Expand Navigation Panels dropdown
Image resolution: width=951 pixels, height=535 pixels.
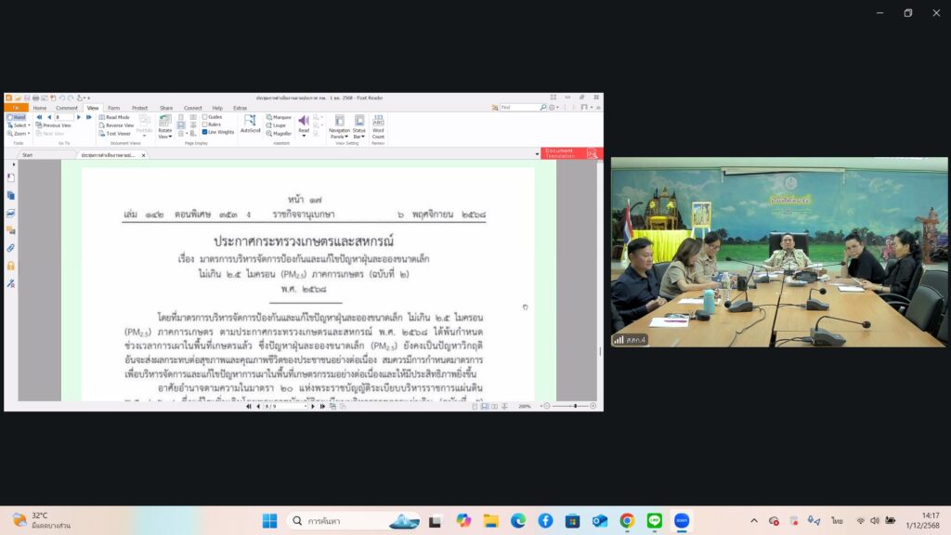pos(339,136)
